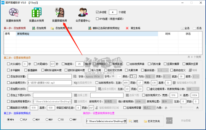Enable the 去除视频声音 checkbox

128,64
